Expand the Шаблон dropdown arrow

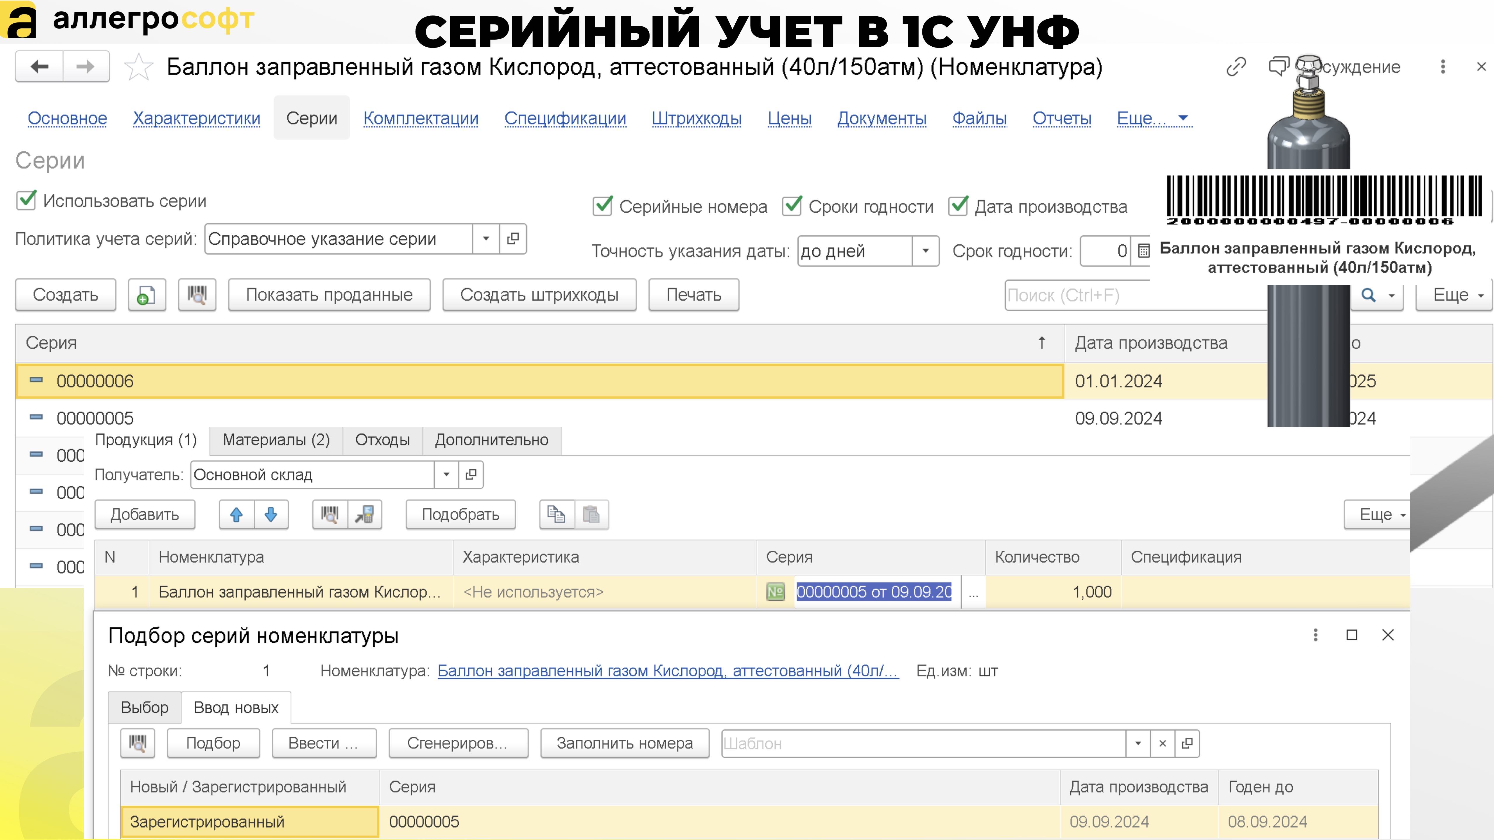[1138, 743]
